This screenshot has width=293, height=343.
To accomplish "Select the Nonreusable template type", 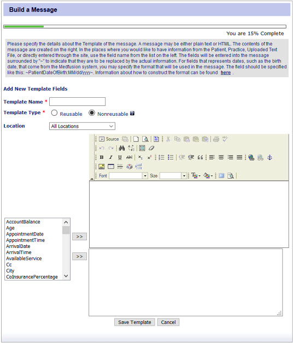I will coord(92,113).
